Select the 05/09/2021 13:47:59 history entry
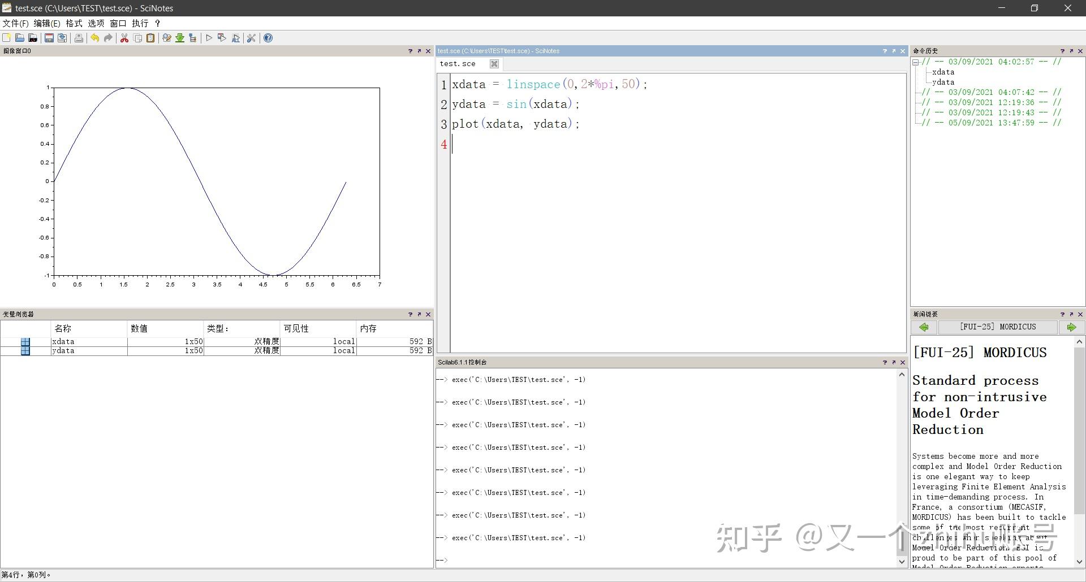1086x582 pixels. point(992,123)
